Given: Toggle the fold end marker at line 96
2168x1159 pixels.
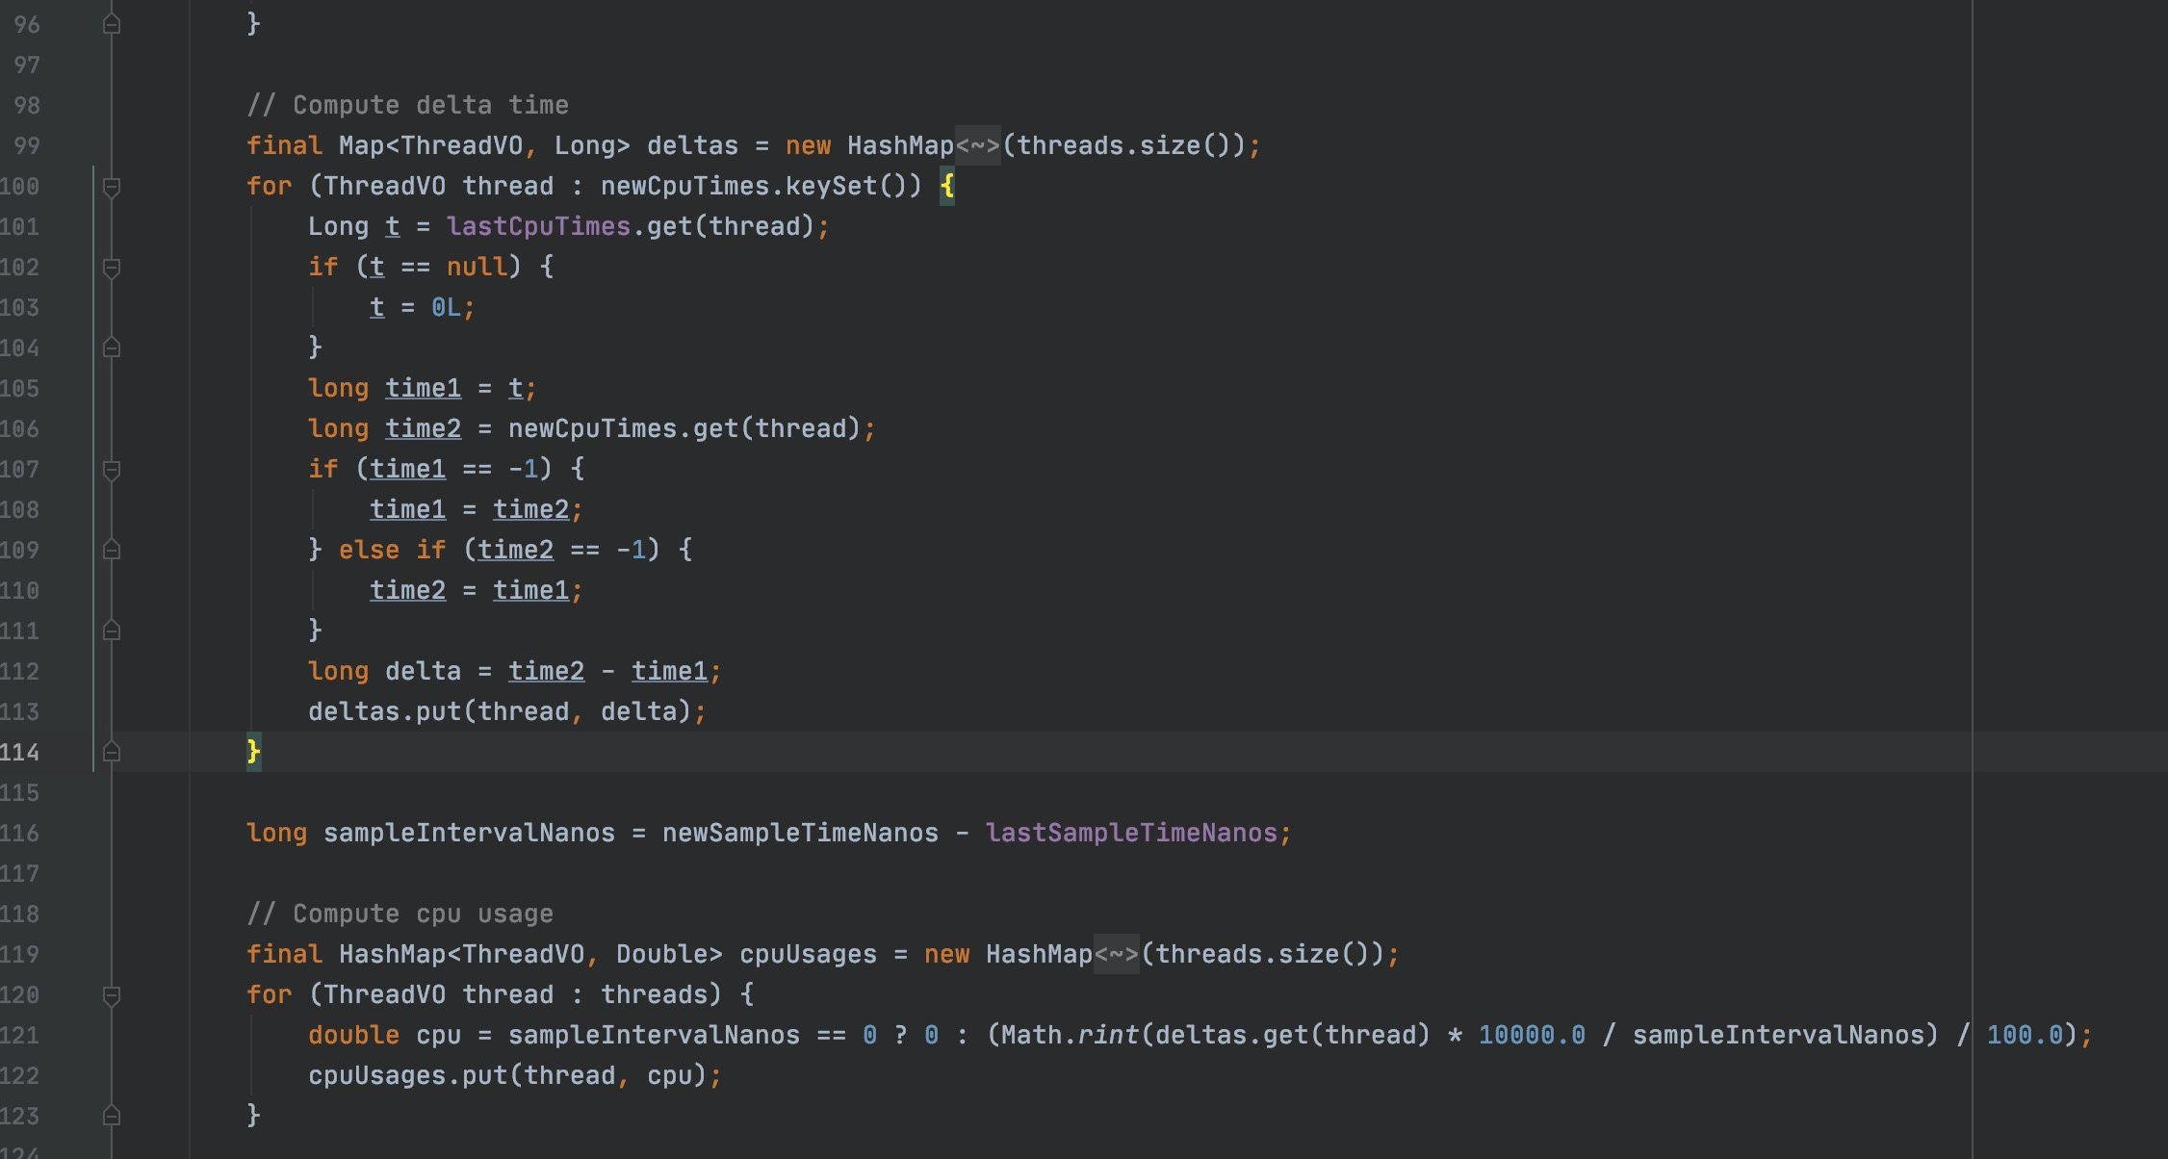Looking at the screenshot, I should pyautogui.click(x=112, y=25).
